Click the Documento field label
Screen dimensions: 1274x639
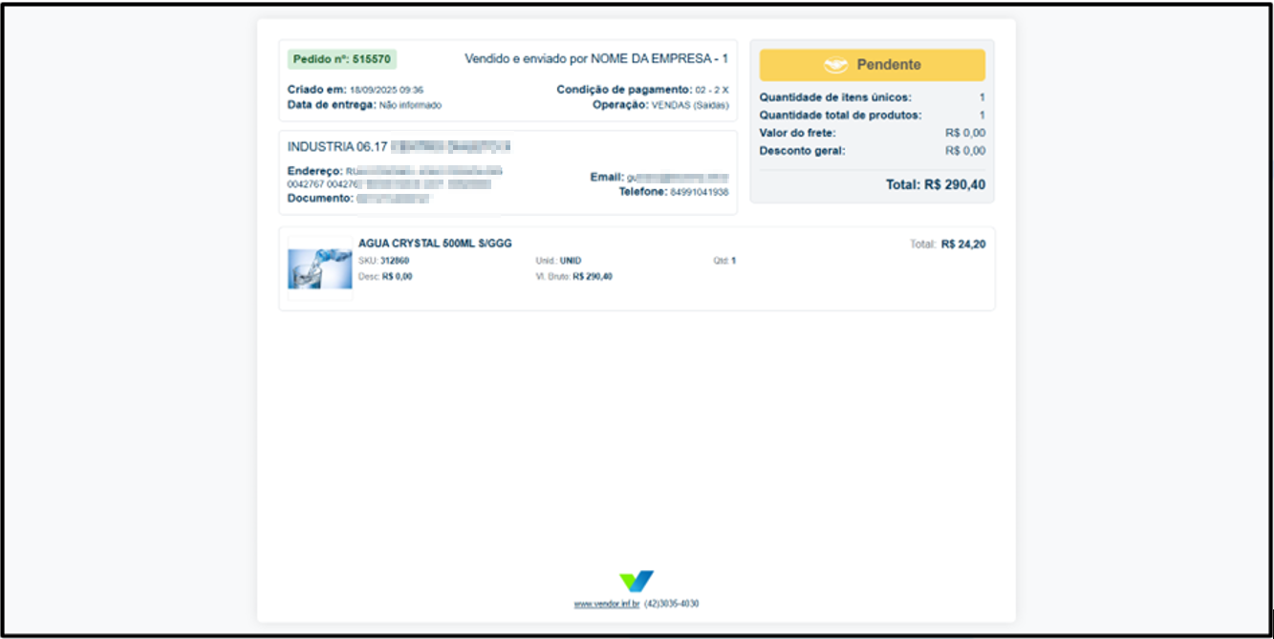[320, 199]
